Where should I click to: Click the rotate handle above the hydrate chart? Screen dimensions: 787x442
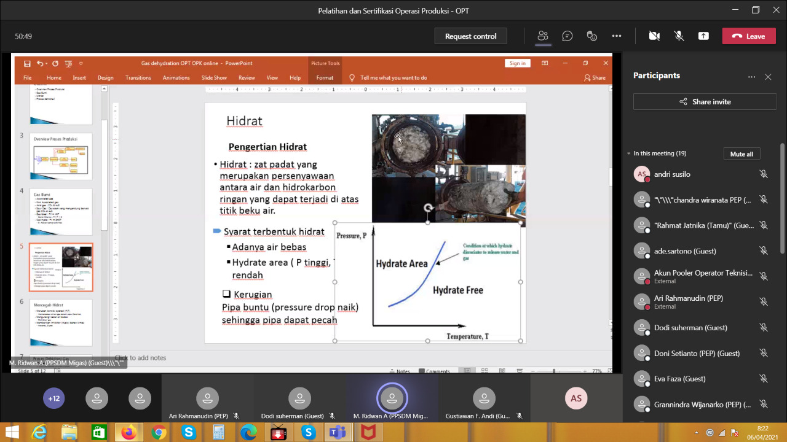pyautogui.click(x=429, y=208)
